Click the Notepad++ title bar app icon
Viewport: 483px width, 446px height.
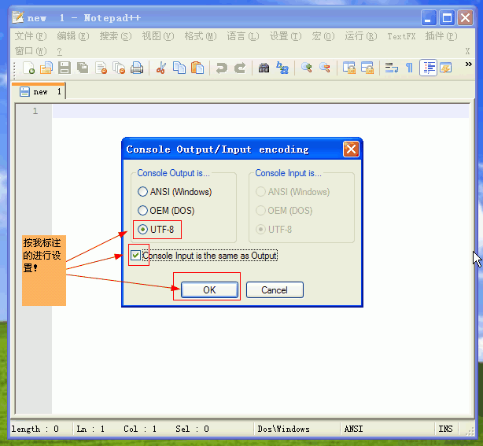pos(18,17)
